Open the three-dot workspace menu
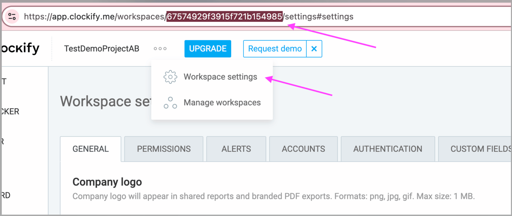Image resolution: width=512 pixels, height=216 pixels. (x=160, y=49)
